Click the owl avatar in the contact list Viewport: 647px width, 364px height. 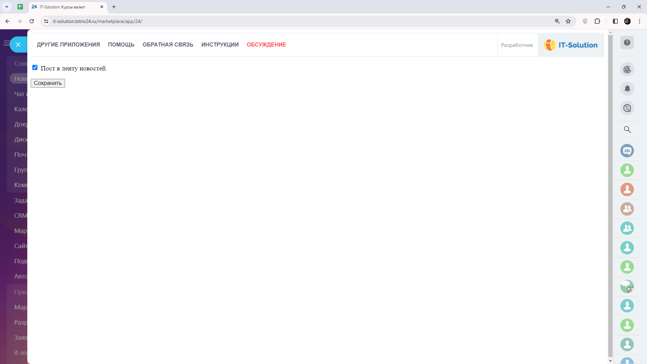pyautogui.click(x=627, y=286)
